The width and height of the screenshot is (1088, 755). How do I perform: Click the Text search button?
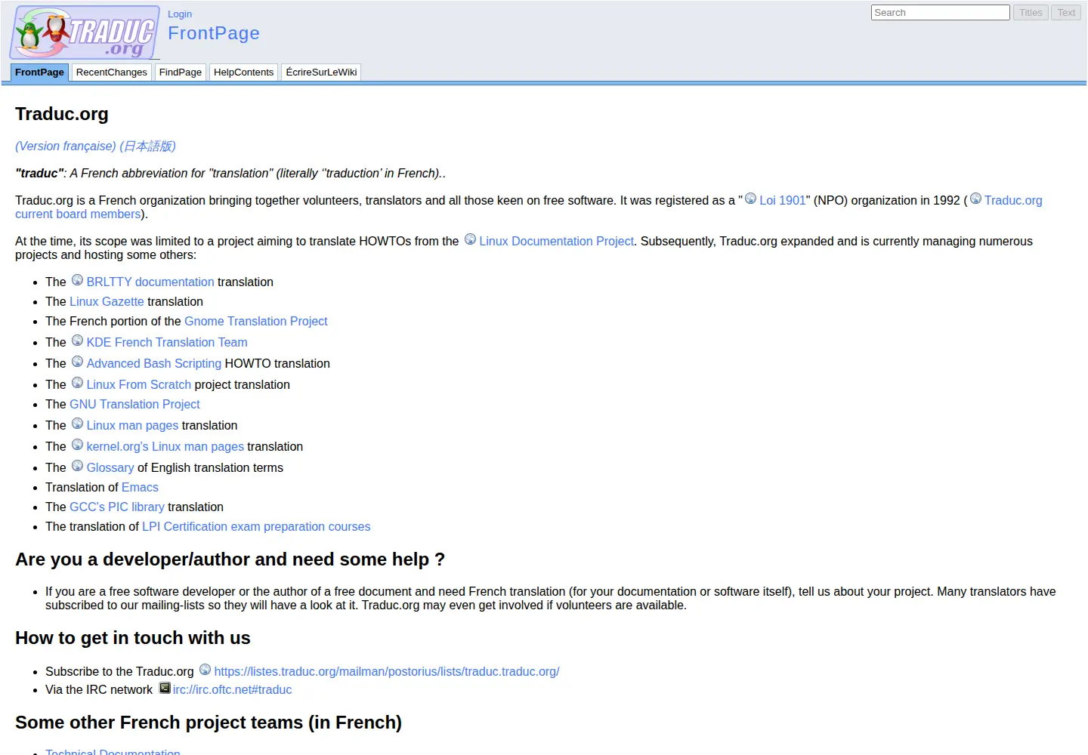1066,13
